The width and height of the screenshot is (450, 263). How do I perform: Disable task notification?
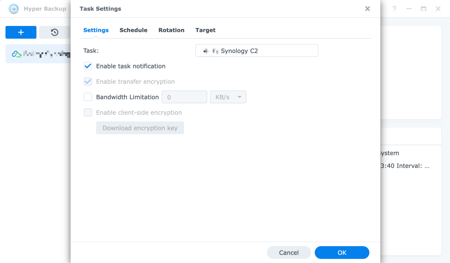[x=88, y=66]
